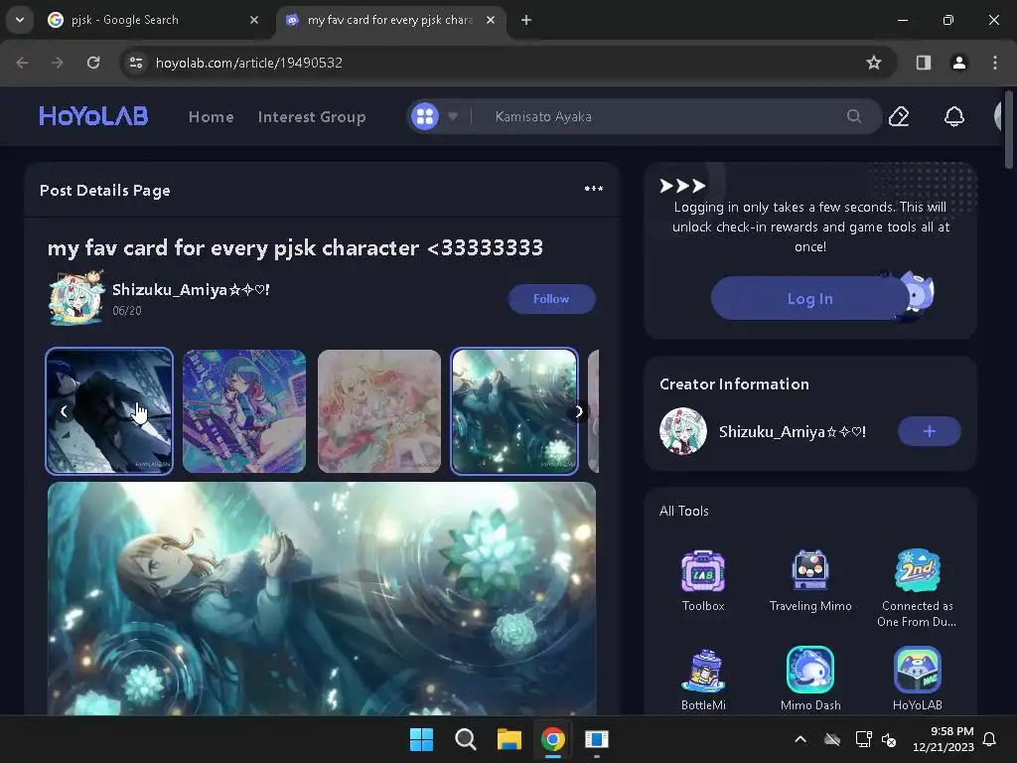Select the second colorful city card thumbnail
The image size is (1017, 763).
click(244, 411)
